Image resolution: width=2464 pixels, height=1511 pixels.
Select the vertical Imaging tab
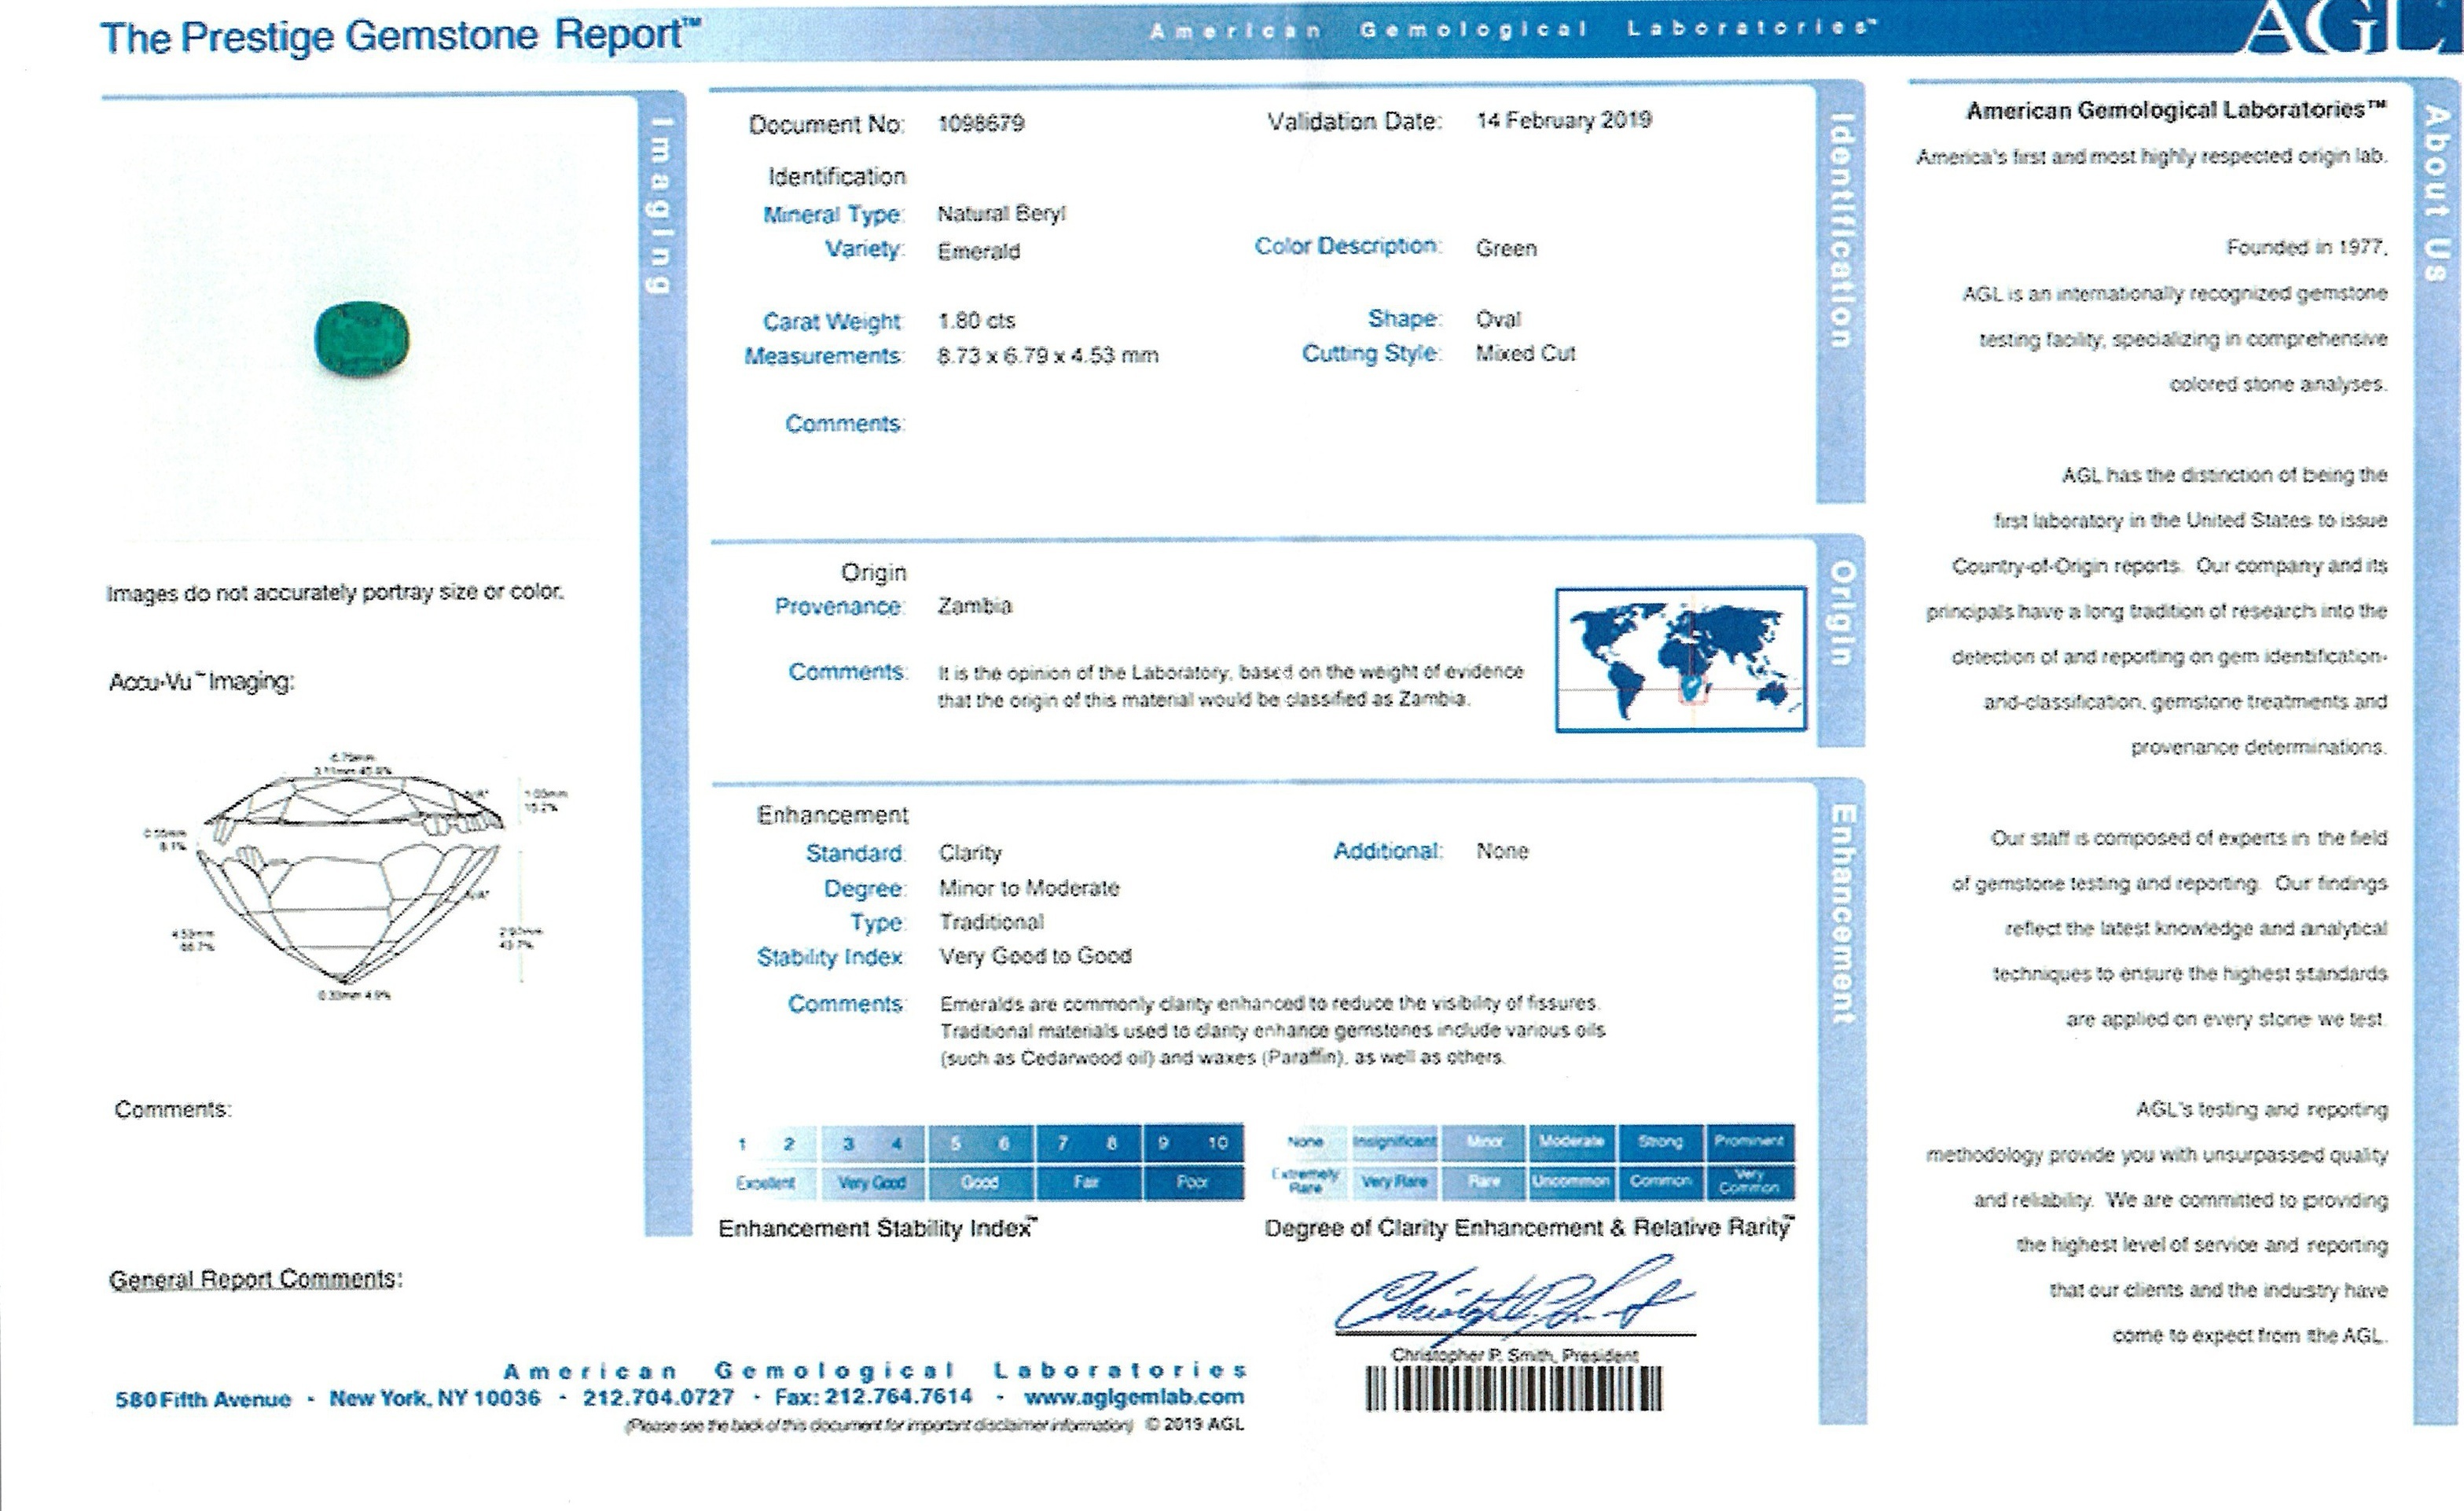click(659, 205)
